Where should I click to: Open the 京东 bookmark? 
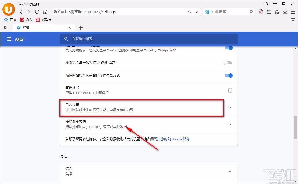click(x=26, y=20)
